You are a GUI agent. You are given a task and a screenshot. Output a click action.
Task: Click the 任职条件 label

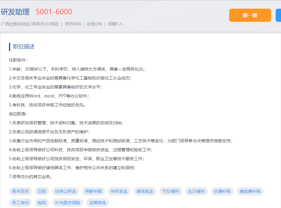18,60
